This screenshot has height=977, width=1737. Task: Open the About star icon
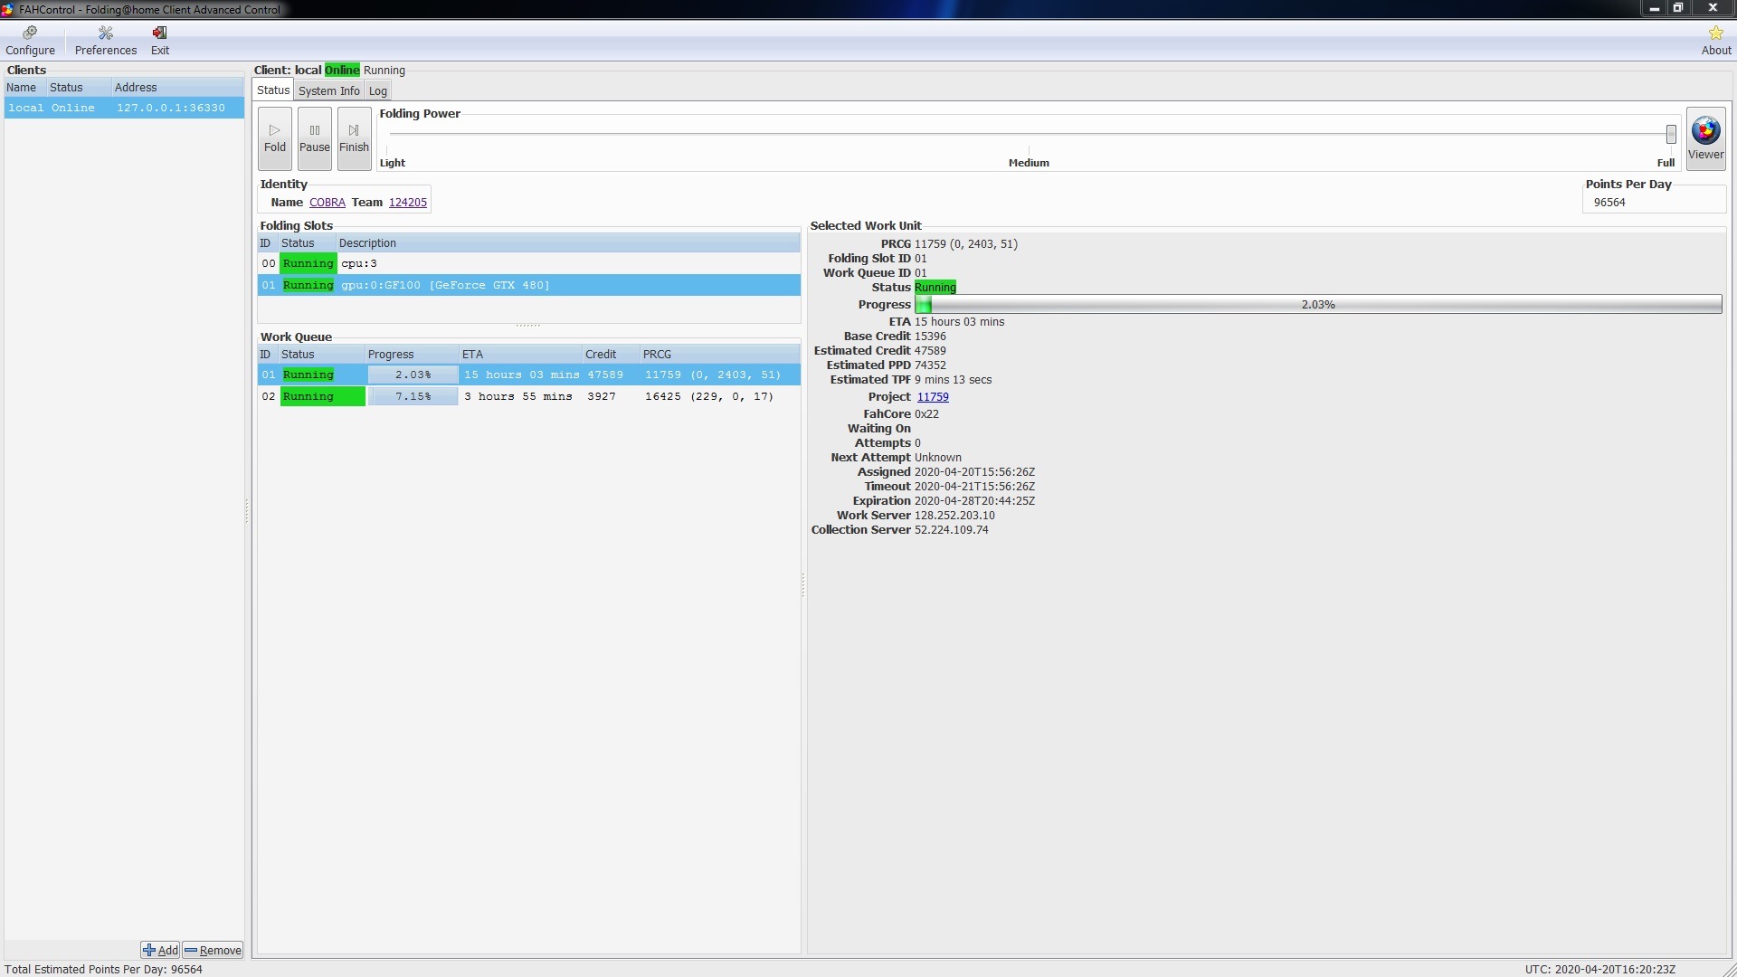(1715, 41)
